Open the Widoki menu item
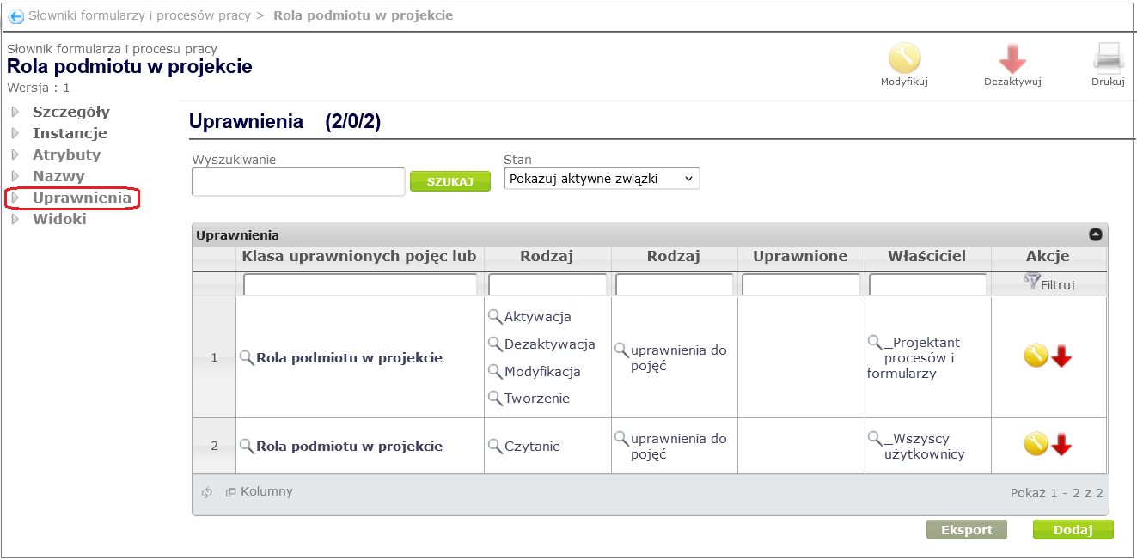The width and height of the screenshot is (1137, 560). pos(59,219)
